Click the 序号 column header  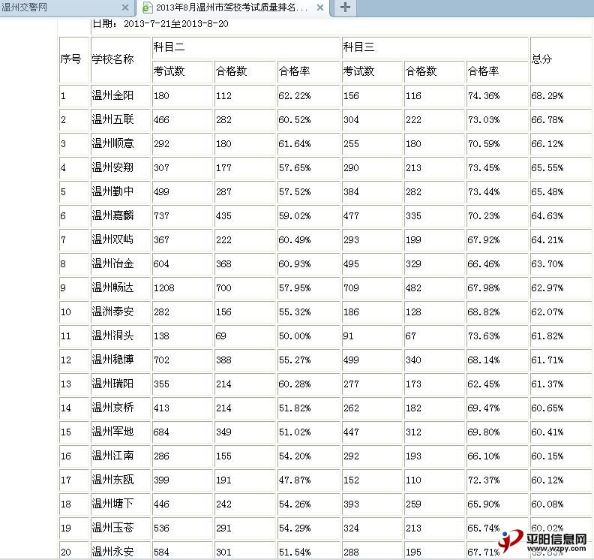pyautogui.click(x=70, y=59)
